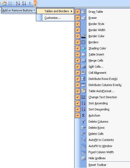Viewport: 130px width, 168px height.
Task: Expand the Tables and Borders submenu arrow
Action: click(x=72, y=11)
